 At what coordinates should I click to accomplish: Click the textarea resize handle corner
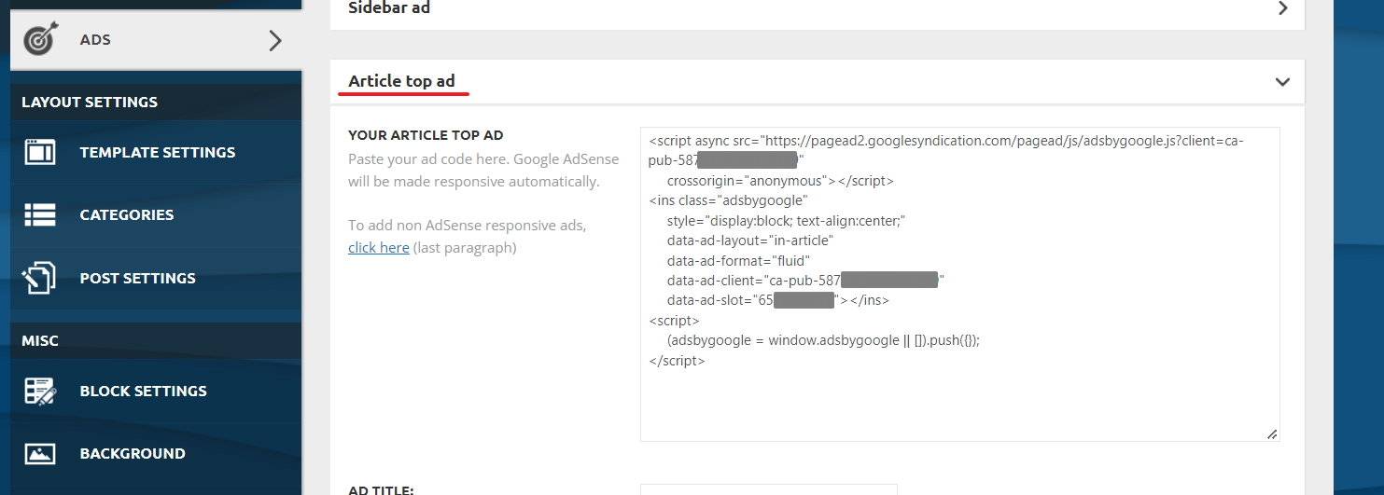[x=1272, y=434]
